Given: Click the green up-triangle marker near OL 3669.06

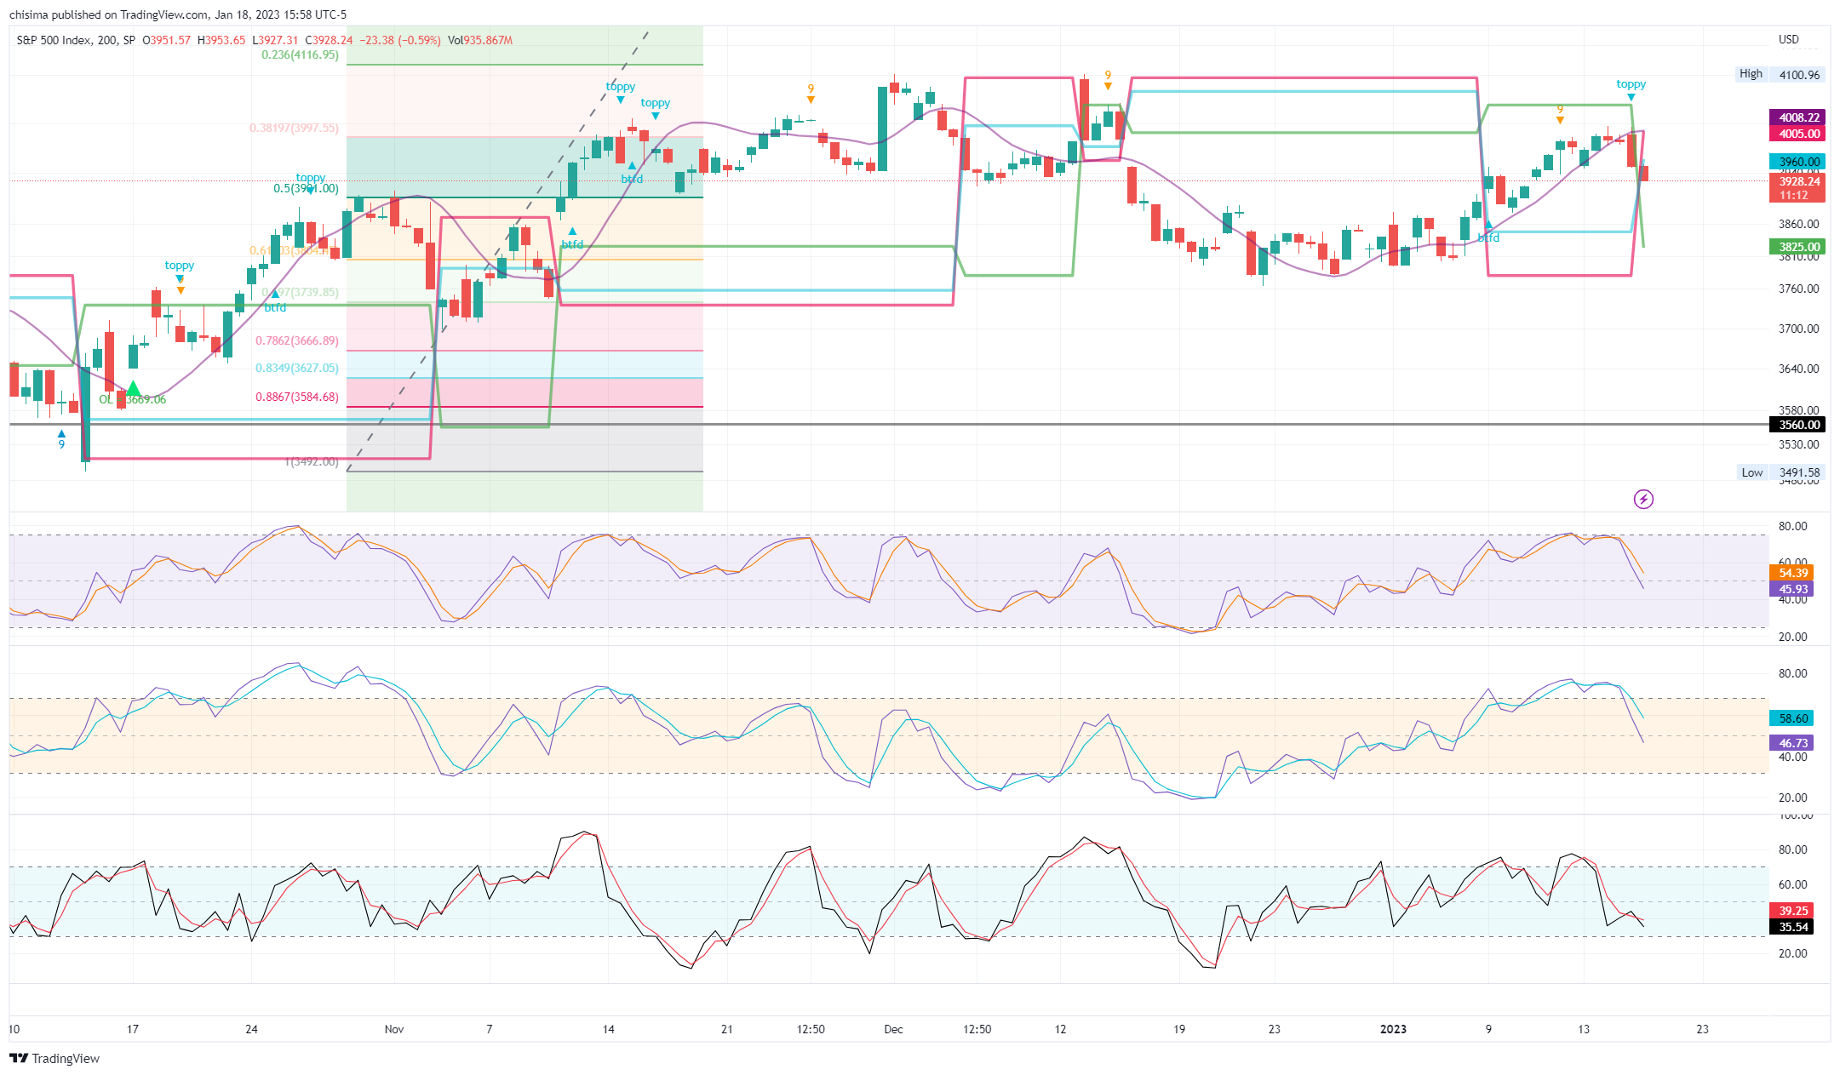Looking at the screenshot, I should coord(133,389).
